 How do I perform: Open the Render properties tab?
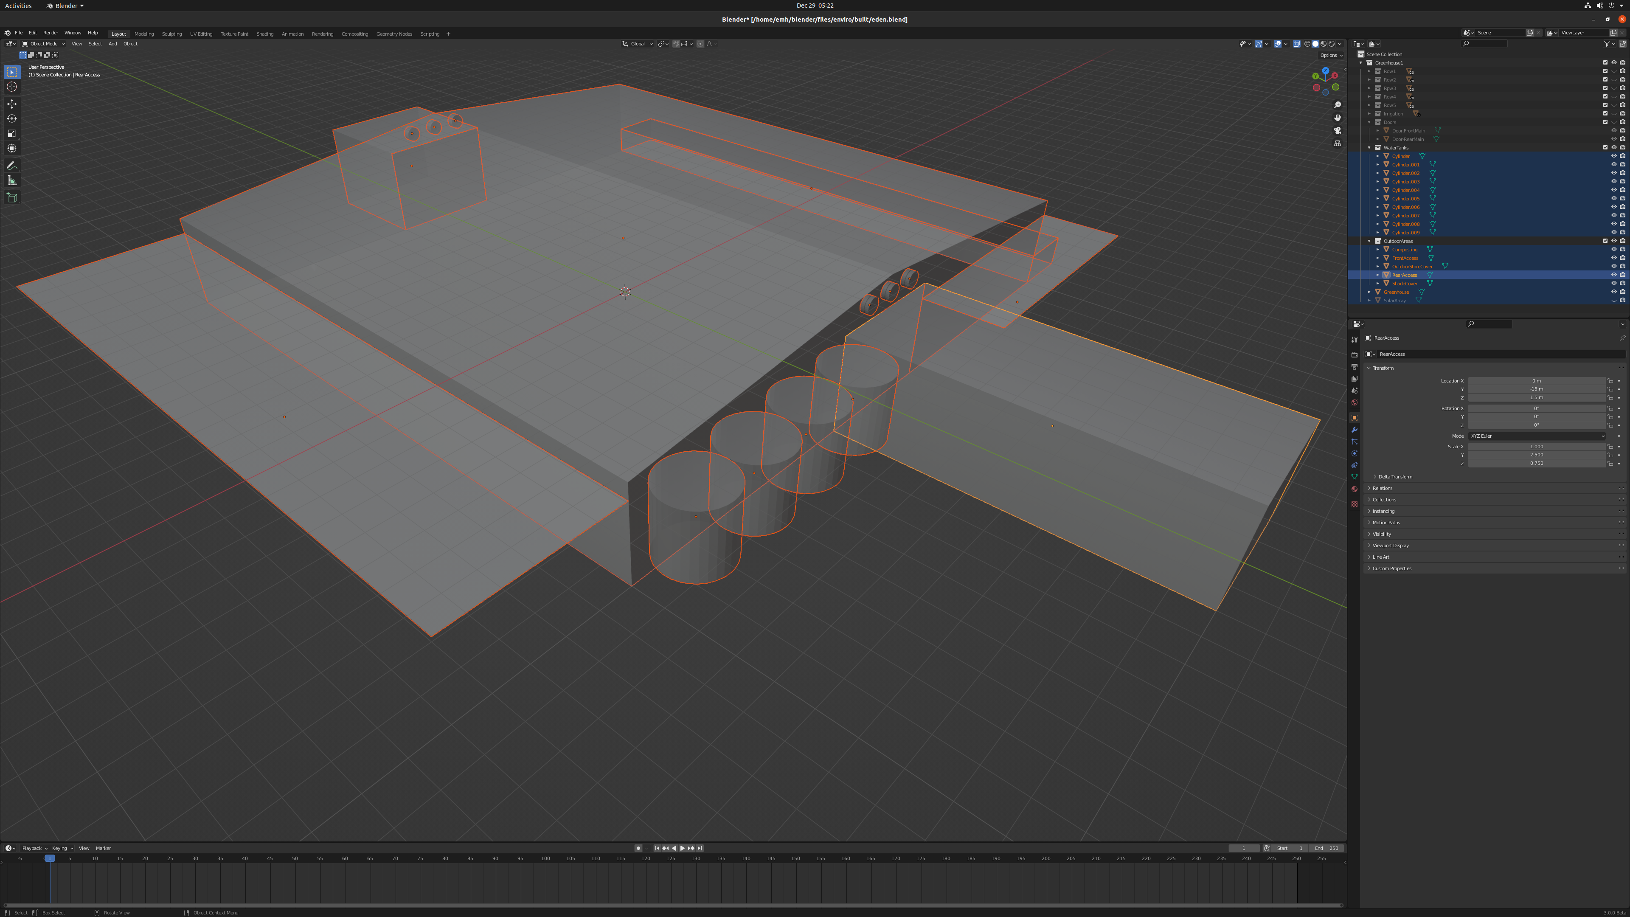click(x=1354, y=355)
